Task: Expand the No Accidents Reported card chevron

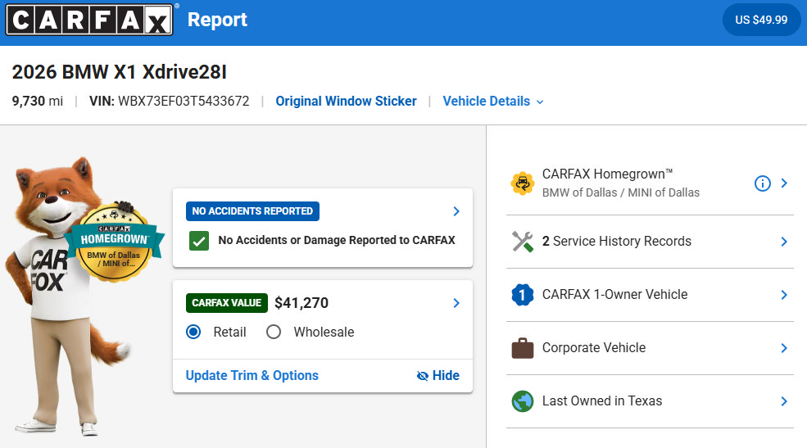Action: point(456,211)
